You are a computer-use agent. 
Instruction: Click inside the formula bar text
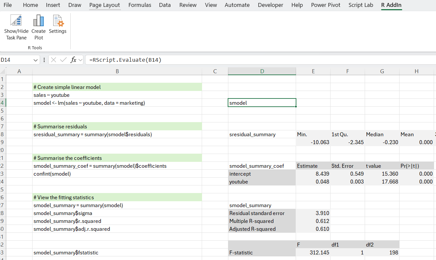pyautogui.click(x=125, y=60)
